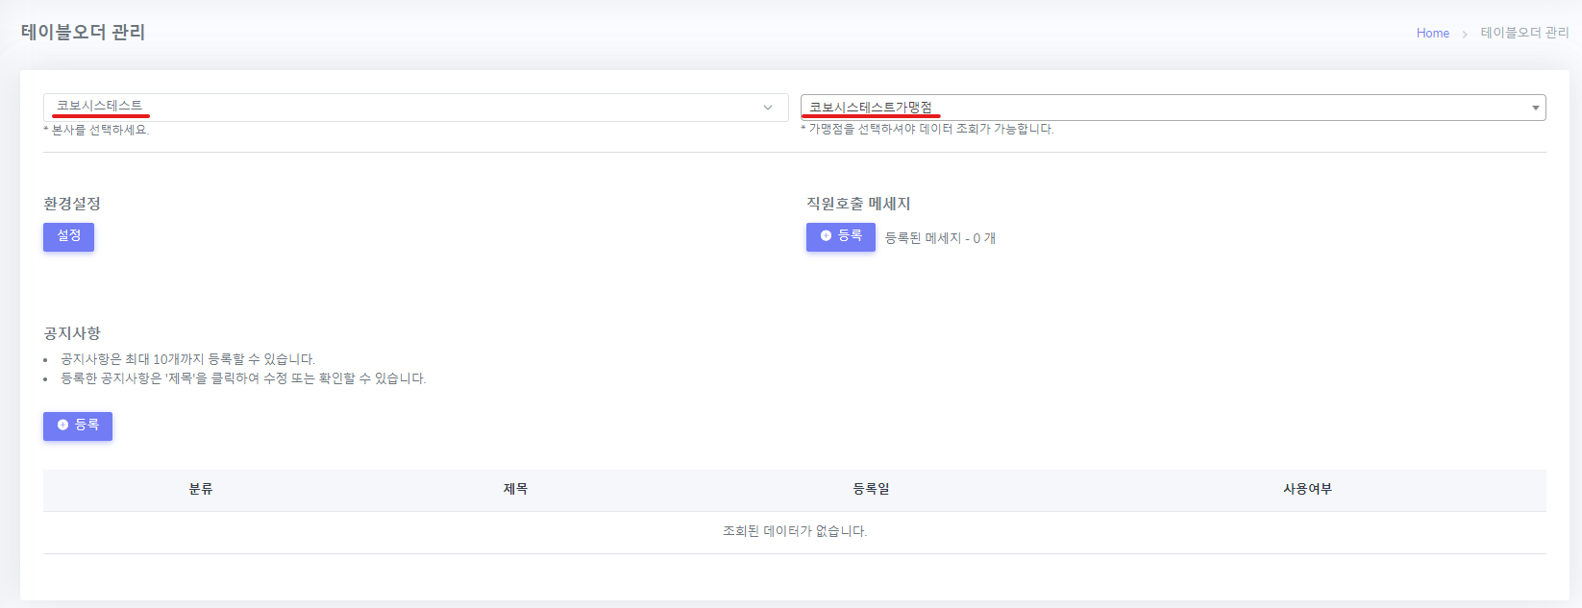Click the '제목'을 클릭하여 수정 note

point(243,378)
